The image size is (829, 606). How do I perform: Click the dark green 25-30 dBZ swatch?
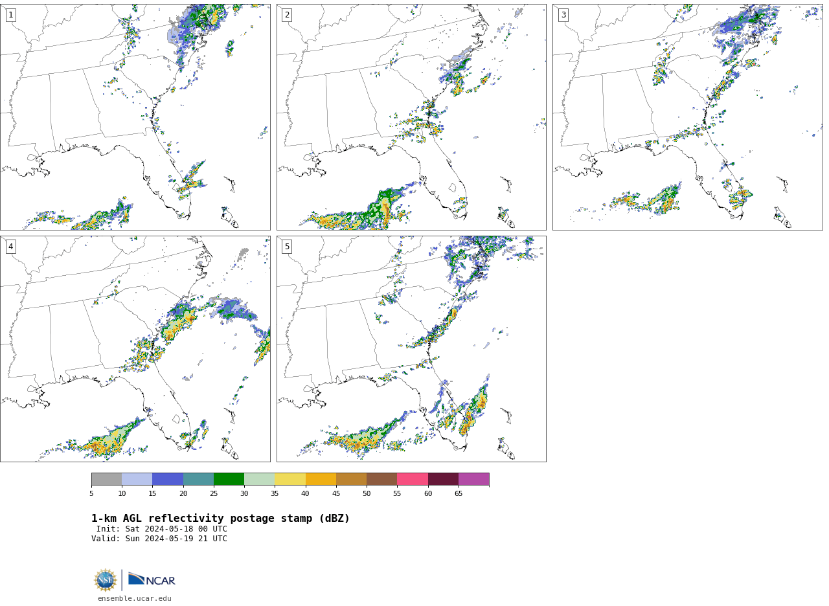(x=229, y=479)
